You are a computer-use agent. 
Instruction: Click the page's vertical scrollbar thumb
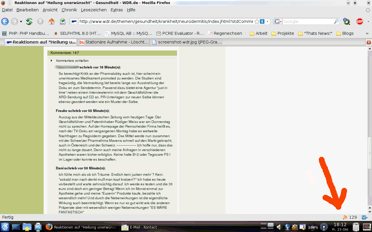click(x=370, y=152)
